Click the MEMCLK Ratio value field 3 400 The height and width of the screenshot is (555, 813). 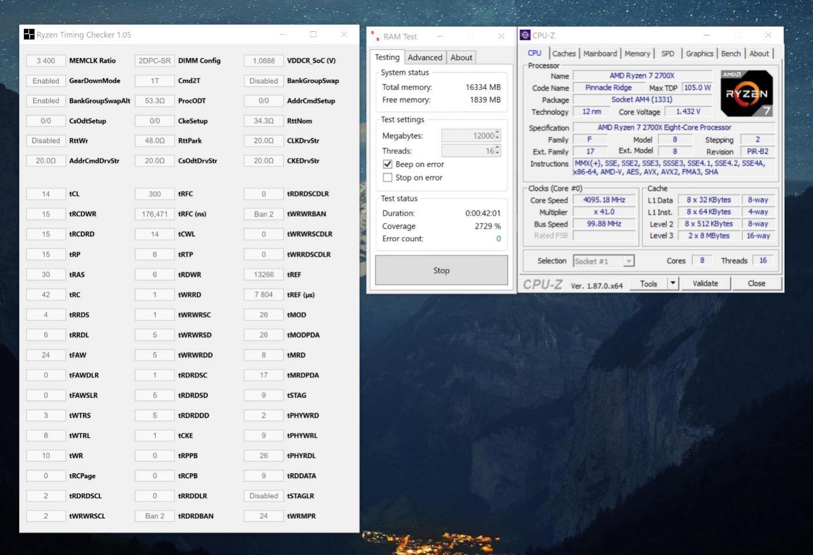pyautogui.click(x=46, y=60)
